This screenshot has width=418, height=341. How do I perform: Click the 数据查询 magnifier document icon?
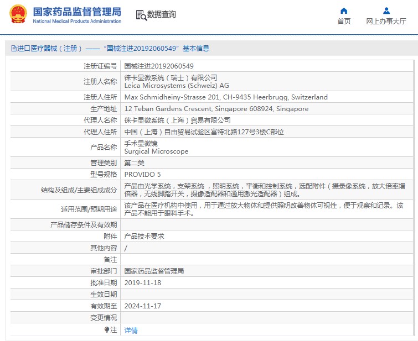click(x=141, y=15)
